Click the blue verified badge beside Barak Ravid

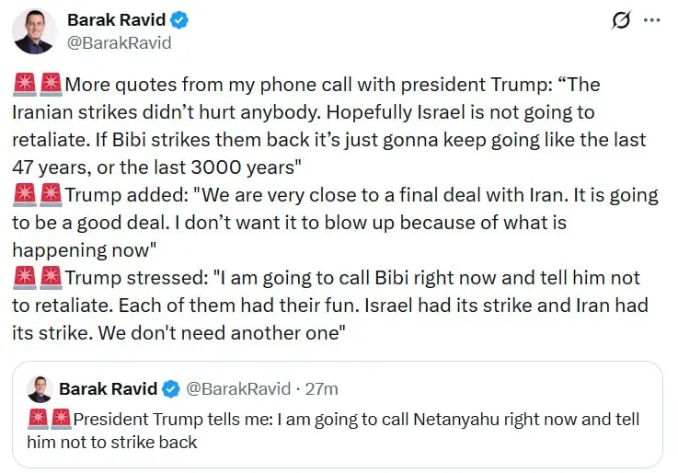coord(179,20)
